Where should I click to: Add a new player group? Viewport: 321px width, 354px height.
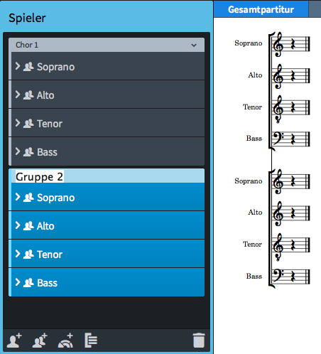coord(91,340)
